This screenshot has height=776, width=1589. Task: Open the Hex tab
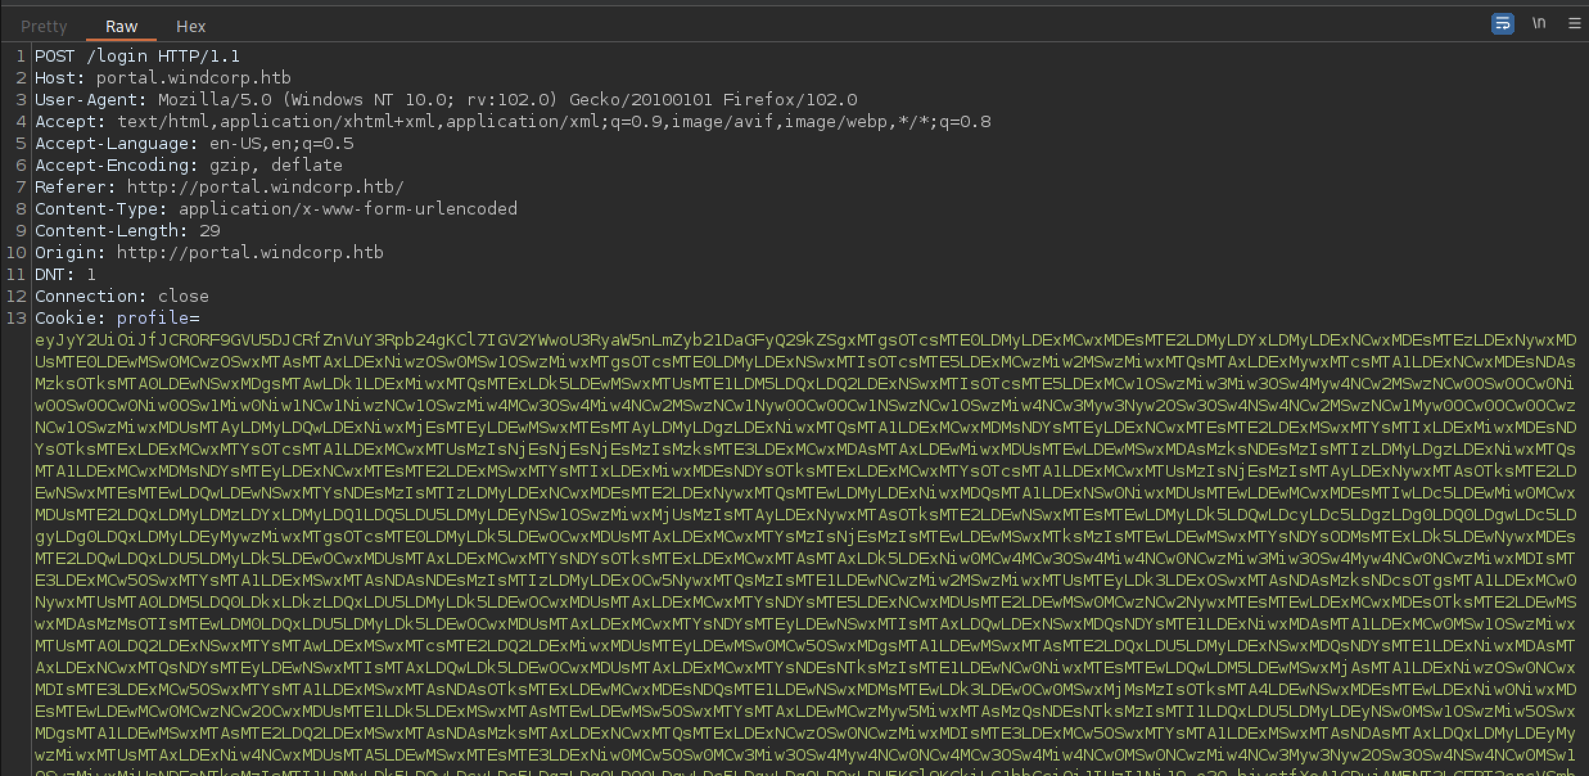click(x=191, y=26)
